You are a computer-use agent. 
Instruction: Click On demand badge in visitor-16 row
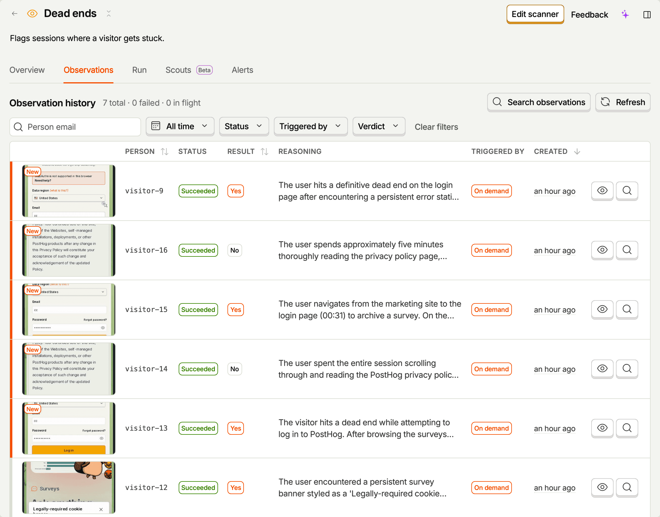pos(491,250)
